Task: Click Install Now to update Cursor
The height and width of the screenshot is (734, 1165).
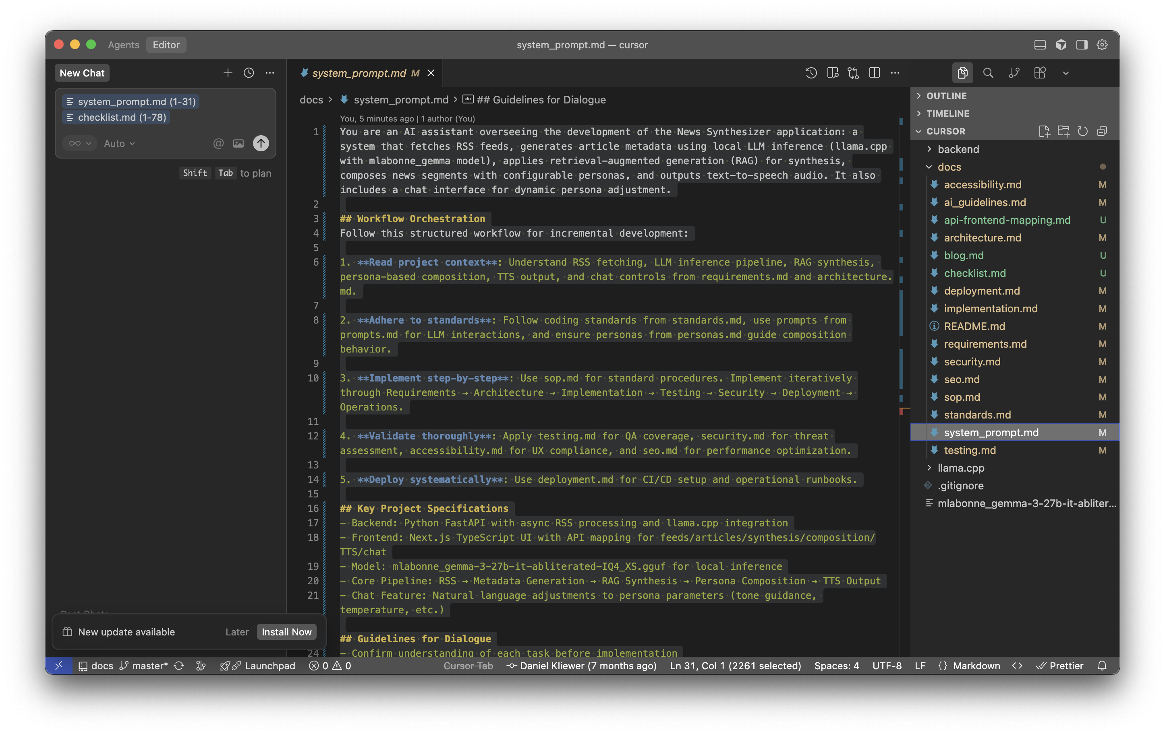Action: 286,631
